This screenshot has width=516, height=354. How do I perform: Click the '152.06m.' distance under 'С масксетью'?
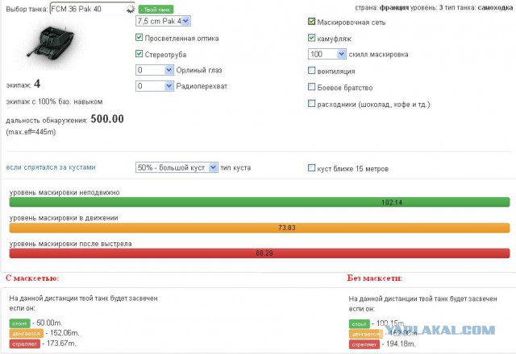point(64,333)
